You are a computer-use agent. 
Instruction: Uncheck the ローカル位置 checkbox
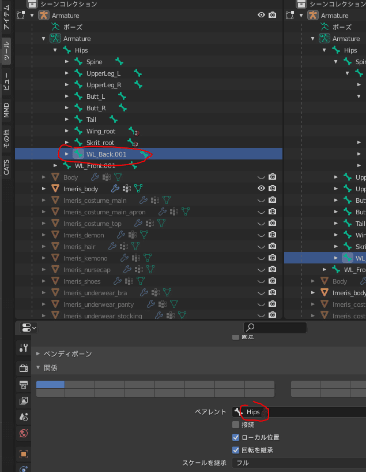coord(236,437)
